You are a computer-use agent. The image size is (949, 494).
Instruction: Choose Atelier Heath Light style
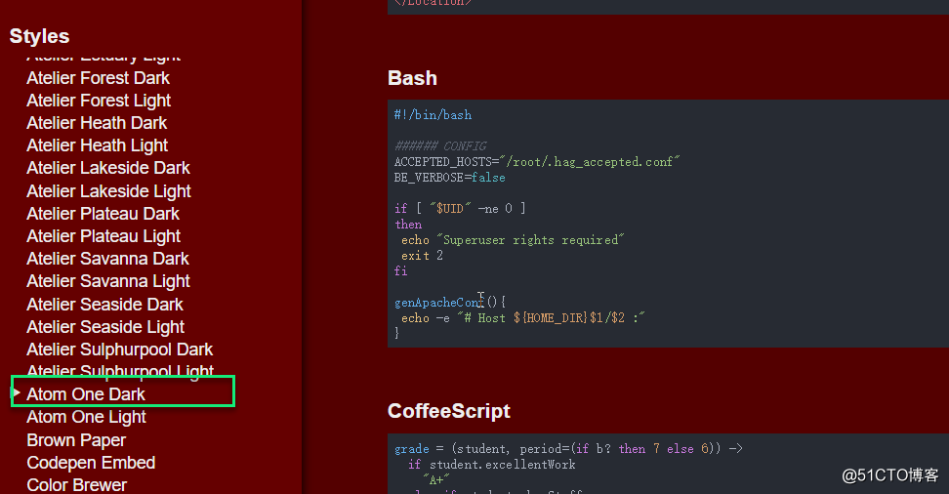coord(98,145)
